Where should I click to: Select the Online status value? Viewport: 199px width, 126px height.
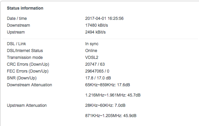point(91,51)
